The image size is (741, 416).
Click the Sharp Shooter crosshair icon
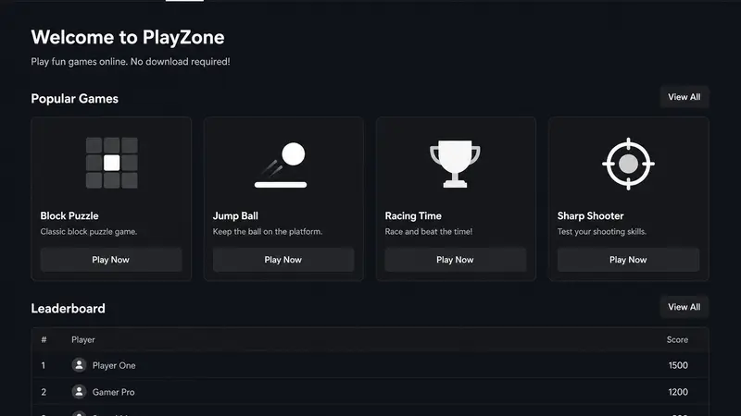pos(628,164)
